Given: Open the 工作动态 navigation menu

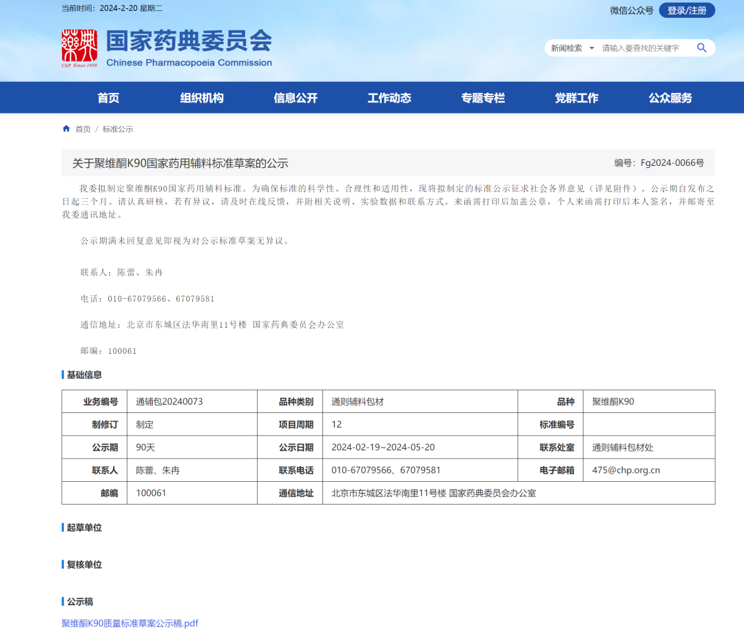Looking at the screenshot, I should point(389,98).
